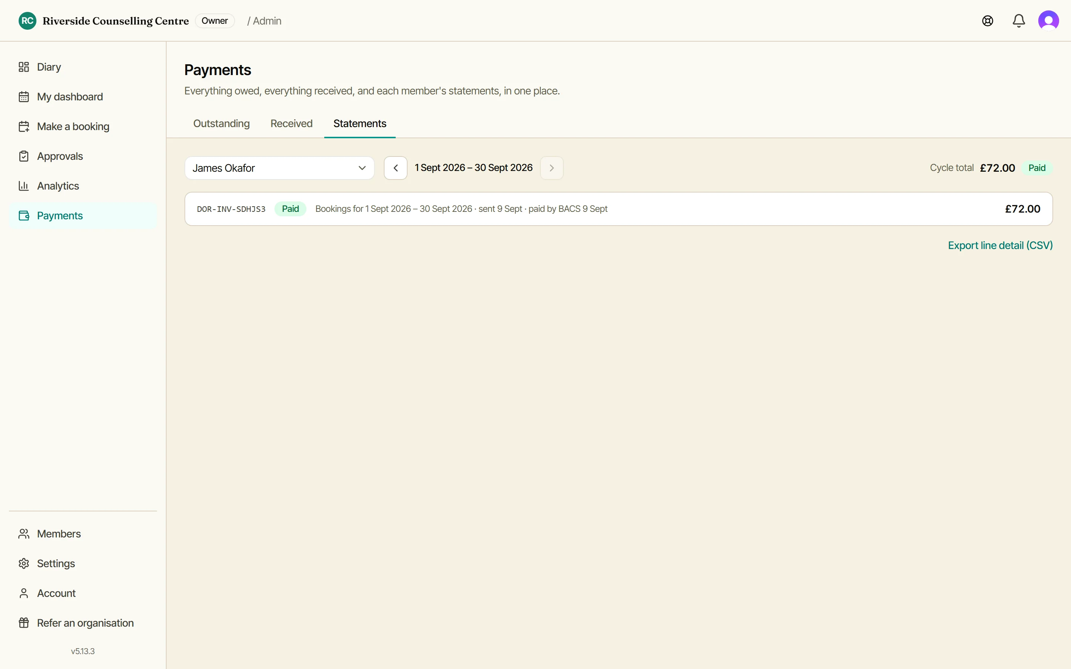The width and height of the screenshot is (1071, 669).
Task: Click the Refer an organisation gift icon
Action: pos(24,623)
